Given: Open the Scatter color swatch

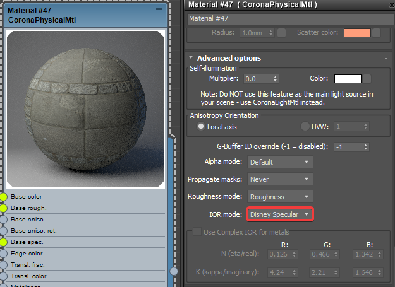Looking at the screenshot, I should click(x=357, y=33).
